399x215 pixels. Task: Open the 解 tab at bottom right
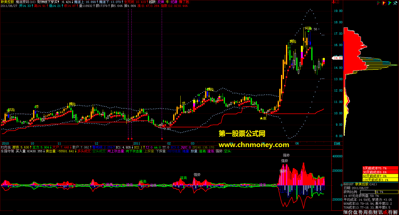coord(395,212)
